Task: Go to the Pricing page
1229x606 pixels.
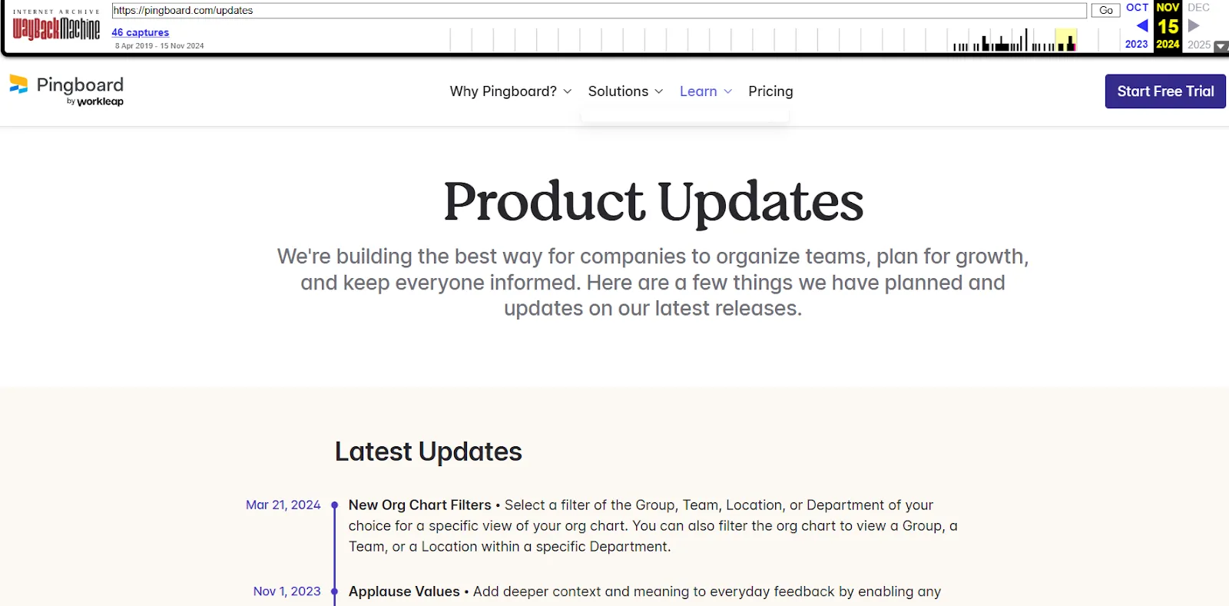Action: (770, 91)
